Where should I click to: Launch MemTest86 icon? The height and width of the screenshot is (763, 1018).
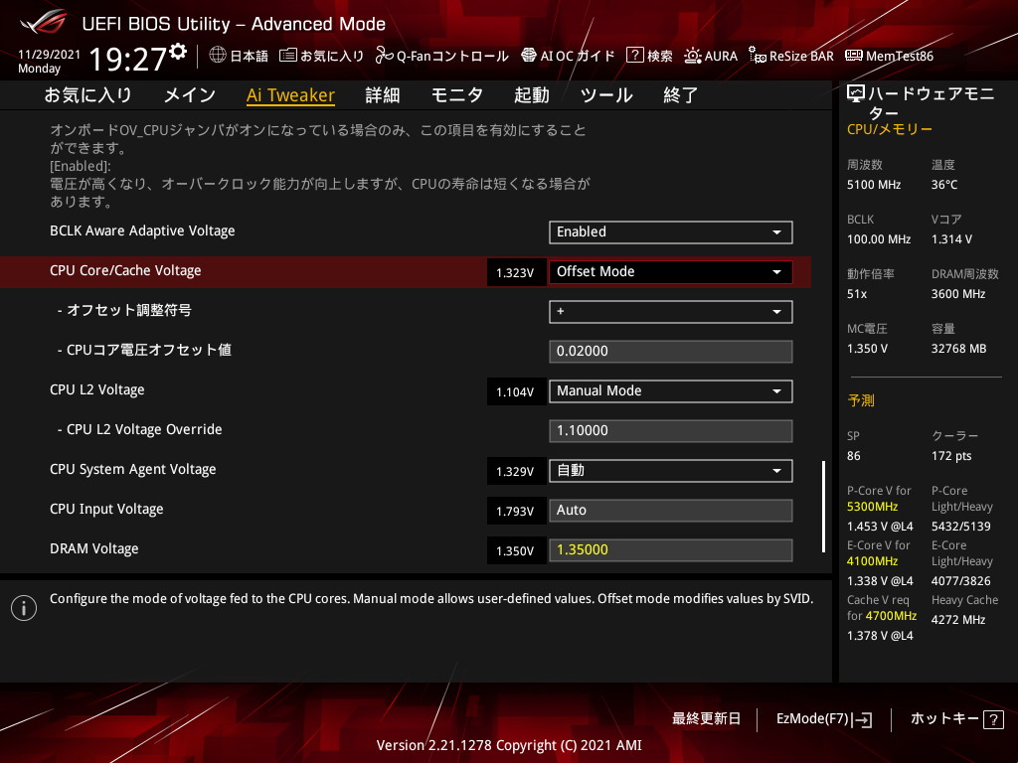853,56
